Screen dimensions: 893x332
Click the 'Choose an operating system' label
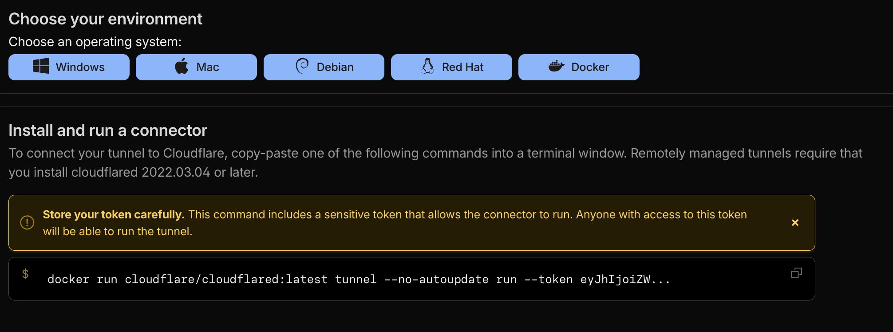point(95,42)
